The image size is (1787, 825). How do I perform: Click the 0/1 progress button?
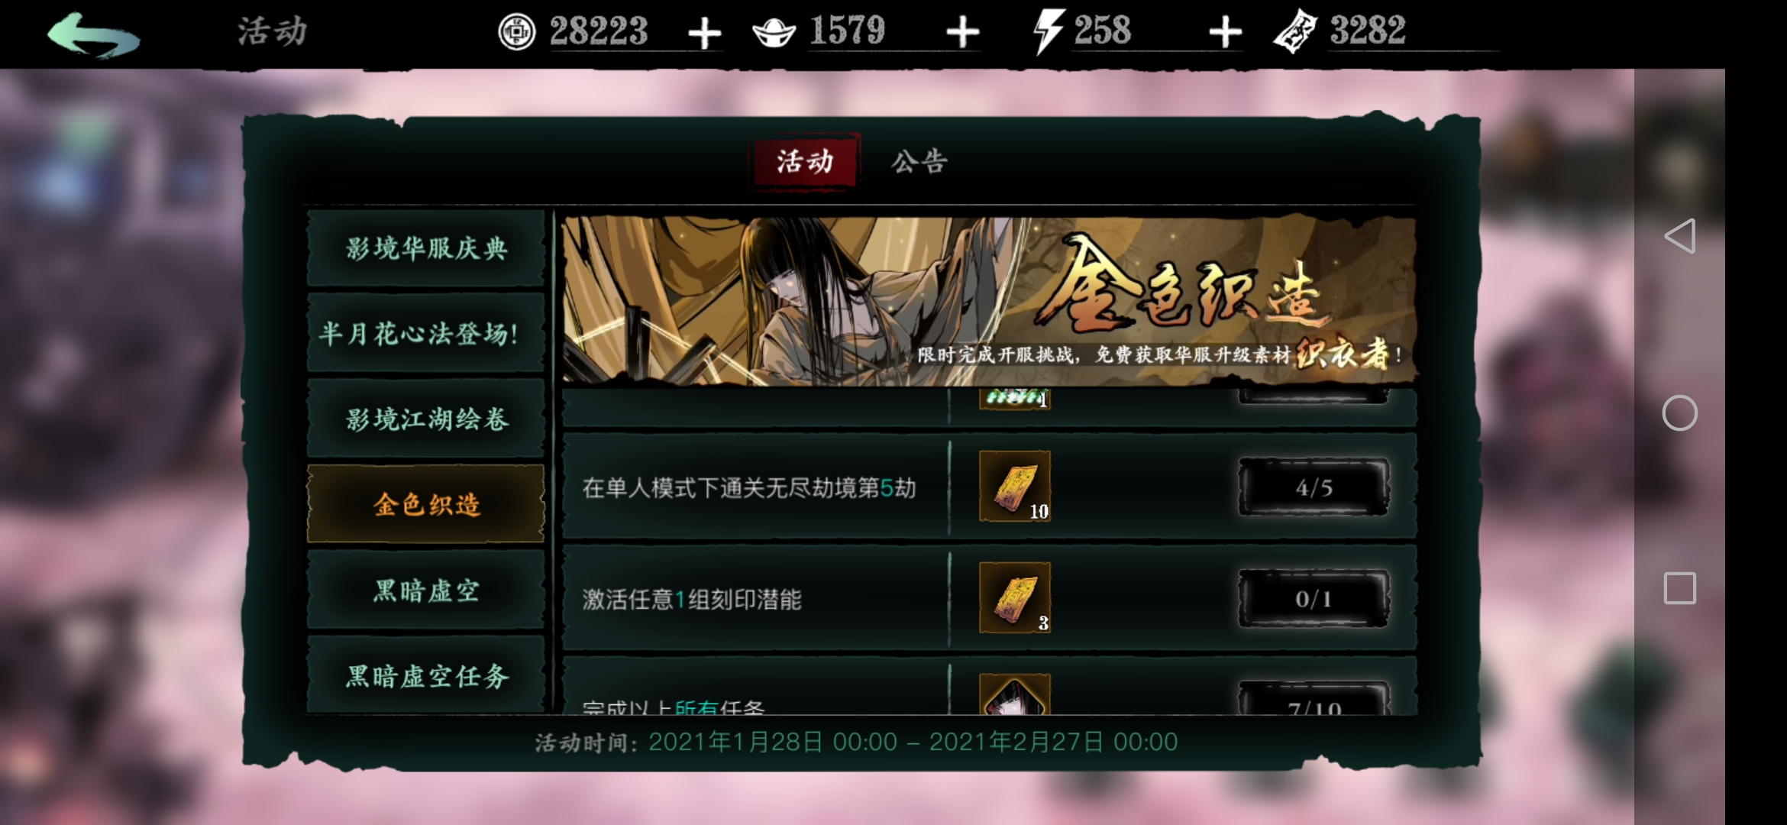pyautogui.click(x=1314, y=599)
